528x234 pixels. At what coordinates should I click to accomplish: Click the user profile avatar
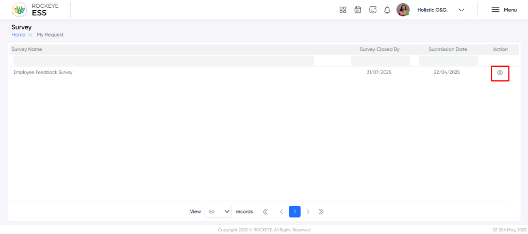(x=403, y=10)
